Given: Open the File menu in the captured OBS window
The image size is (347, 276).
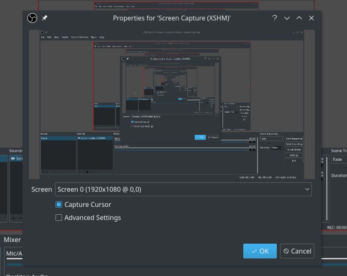Looking at the screenshot, I should (x=43, y=37).
